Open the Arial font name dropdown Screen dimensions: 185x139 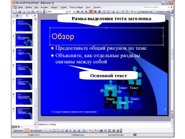tap(67, 12)
